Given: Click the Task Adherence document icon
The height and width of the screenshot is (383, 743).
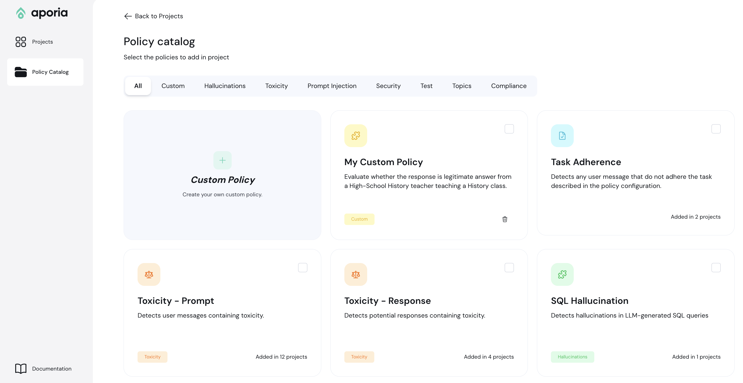Looking at the screenshot, I should click(562, 135).
